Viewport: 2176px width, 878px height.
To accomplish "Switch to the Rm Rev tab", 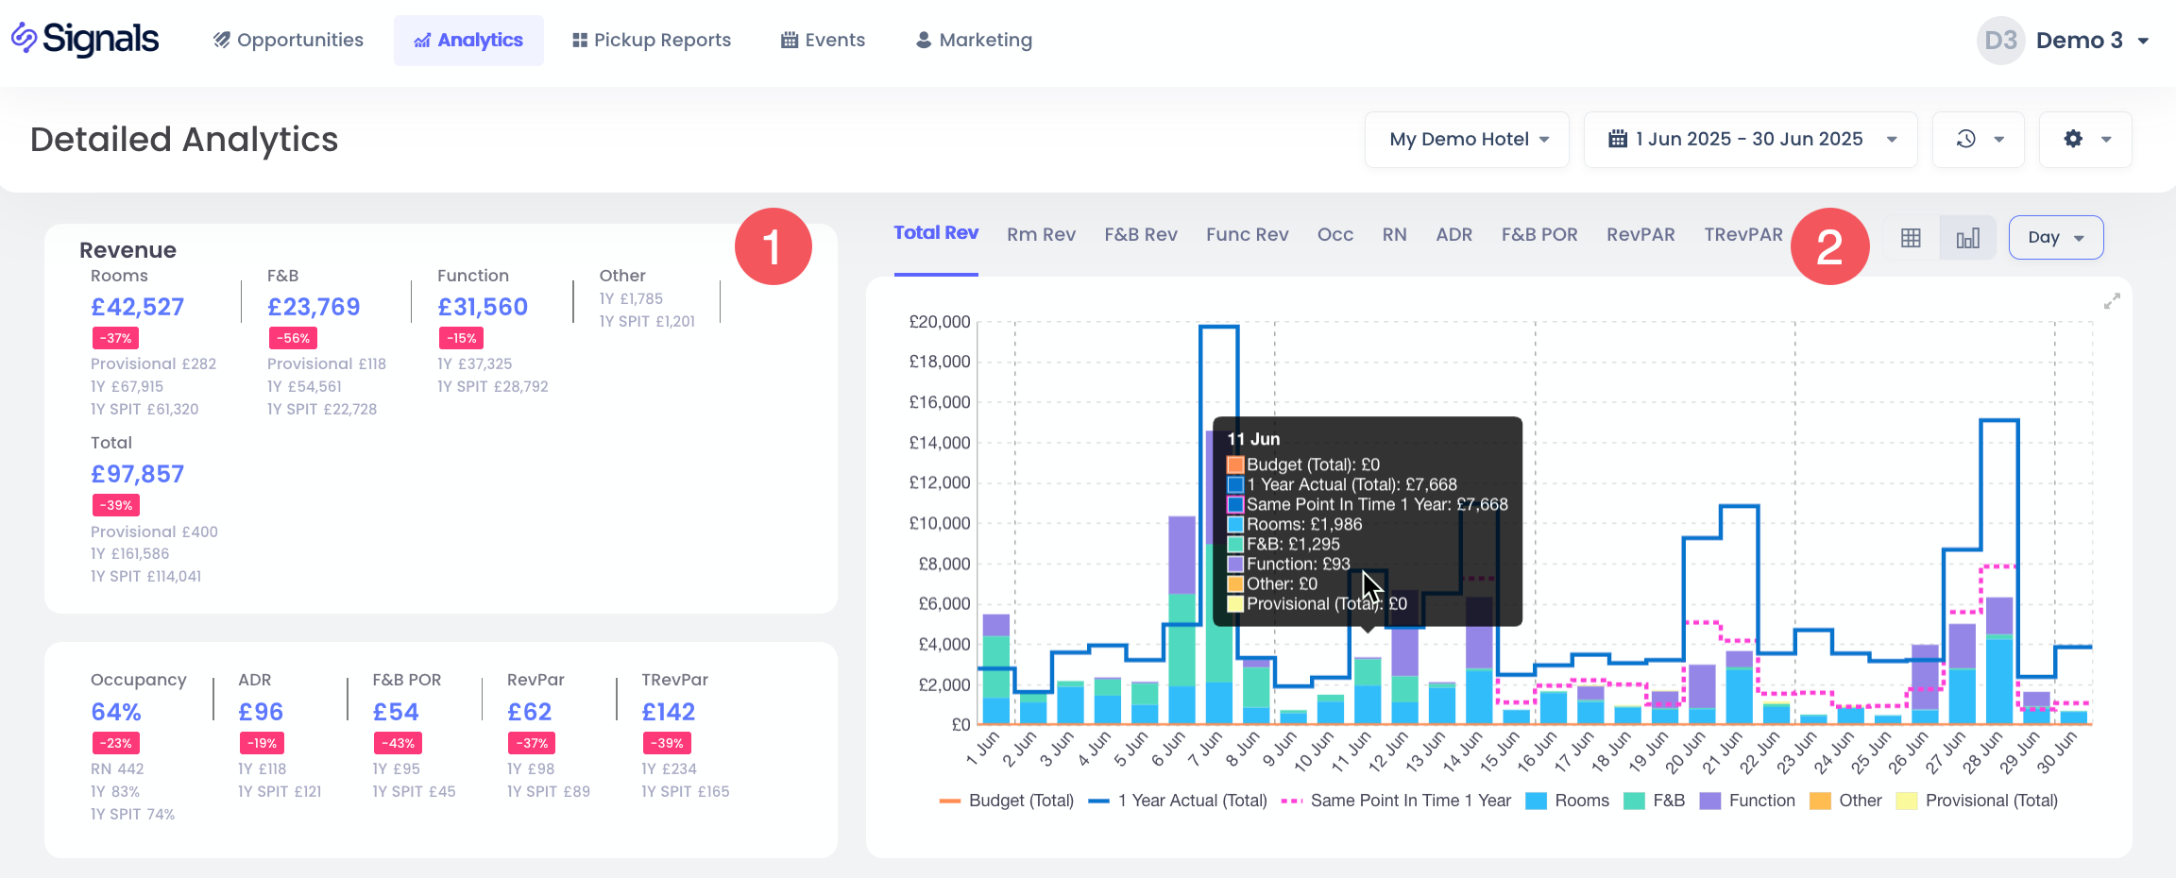I will point(1041,234).
